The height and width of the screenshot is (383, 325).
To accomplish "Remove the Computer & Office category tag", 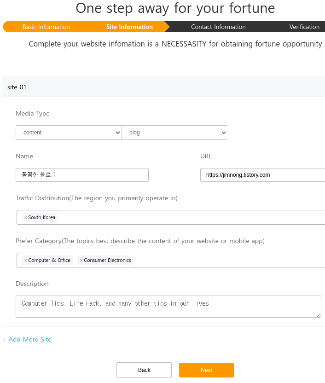I will [25, 261].
